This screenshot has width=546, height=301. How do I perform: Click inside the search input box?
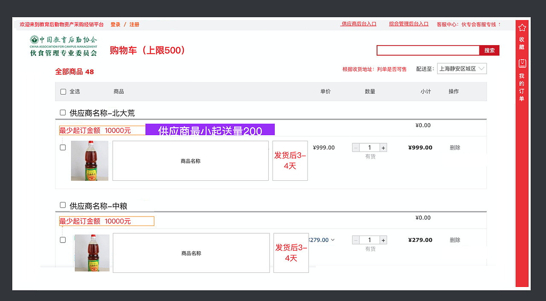point(428,50)
